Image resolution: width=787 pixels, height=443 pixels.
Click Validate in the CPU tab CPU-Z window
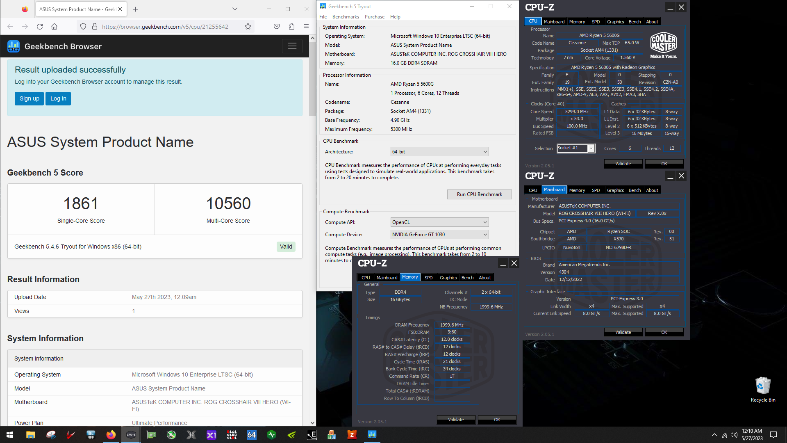tap(623, 164)
